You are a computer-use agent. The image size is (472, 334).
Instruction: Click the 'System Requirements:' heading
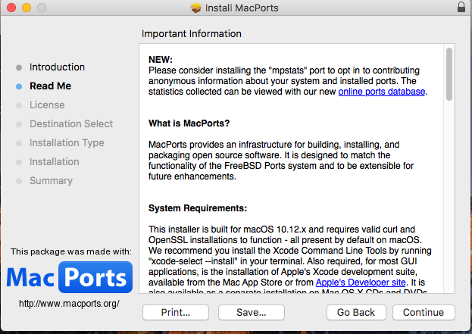tap(198, 208)
